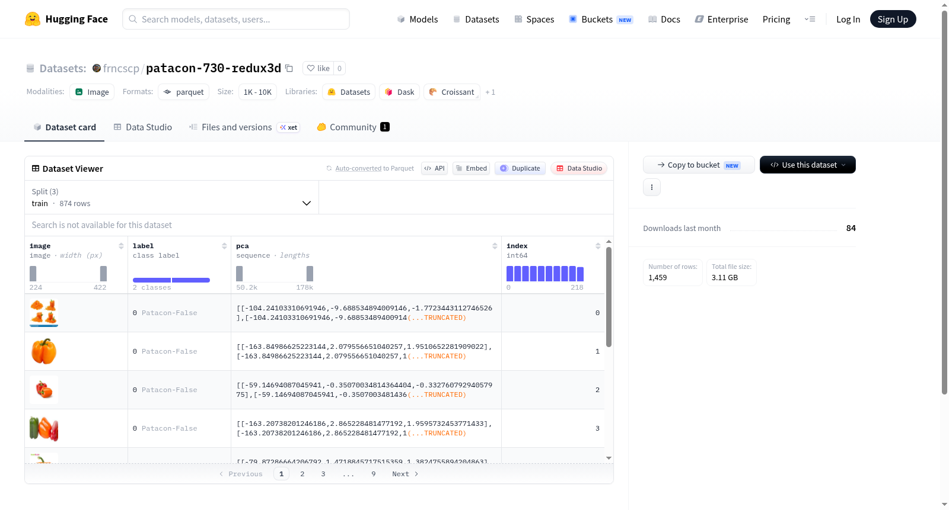Image resolution: width=949 pixels, height=510 pixels.
Task: Click the parquet format tag
Action: (x=184, y=92)
